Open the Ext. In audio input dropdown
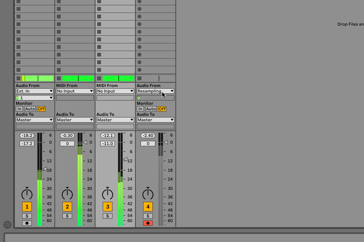364x242 pixels. point(34,91)
